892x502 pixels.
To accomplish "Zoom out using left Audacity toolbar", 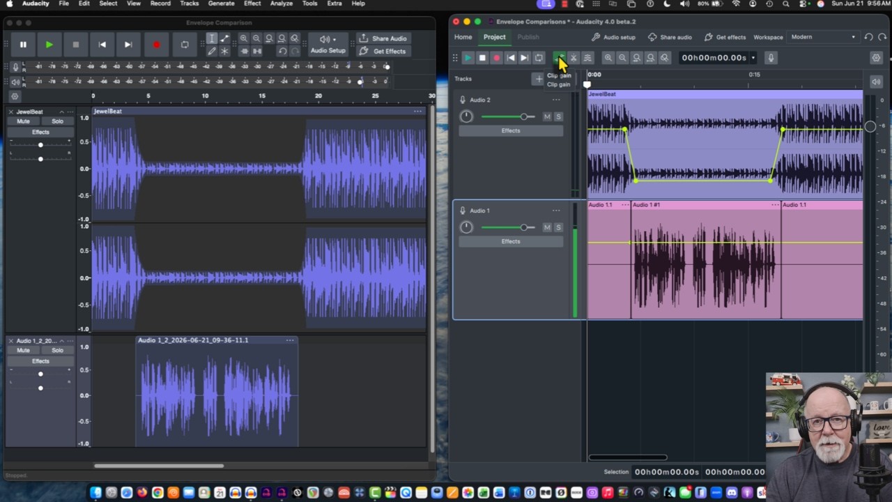I will tap(256, 39).
